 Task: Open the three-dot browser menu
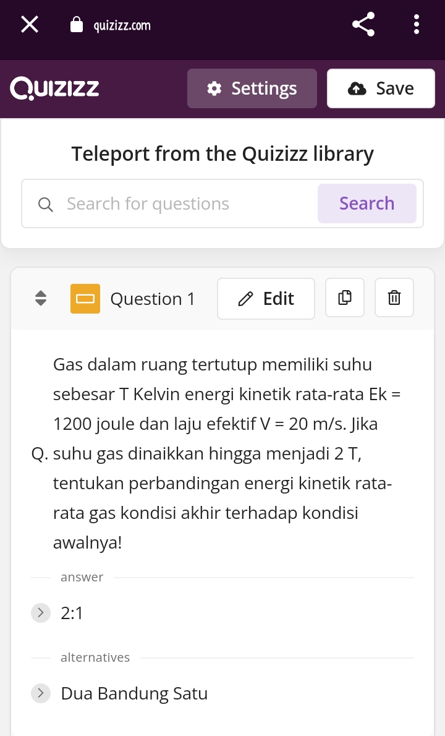(417, 25)
